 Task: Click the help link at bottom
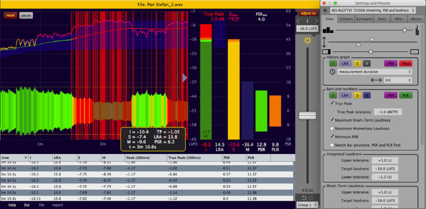[x=12, y=205]
